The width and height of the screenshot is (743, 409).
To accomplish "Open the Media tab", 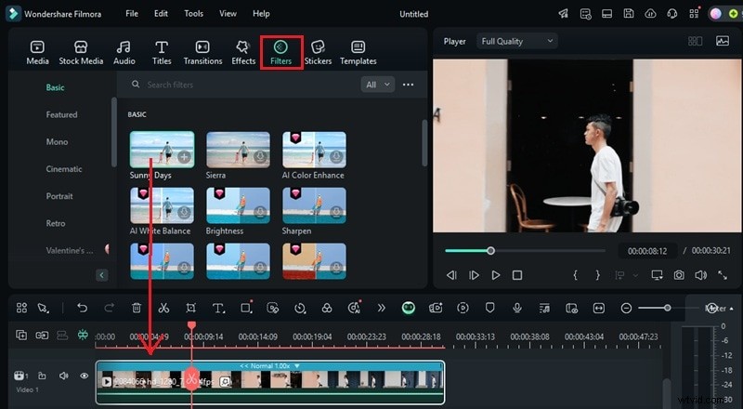I will pyautogui.click(x=37, y=52).
